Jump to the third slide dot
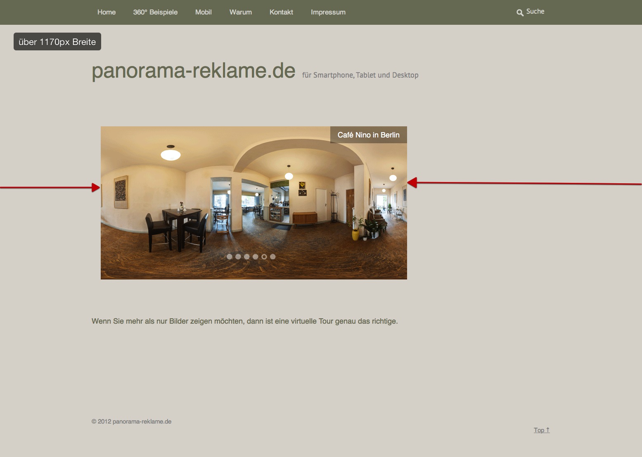The width and height of the screenshot is (642, 457). [247, 257]
